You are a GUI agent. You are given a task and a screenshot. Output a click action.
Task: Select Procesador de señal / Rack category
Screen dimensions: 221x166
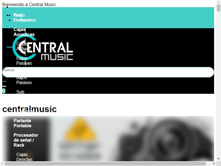click(x=26, y=140)
